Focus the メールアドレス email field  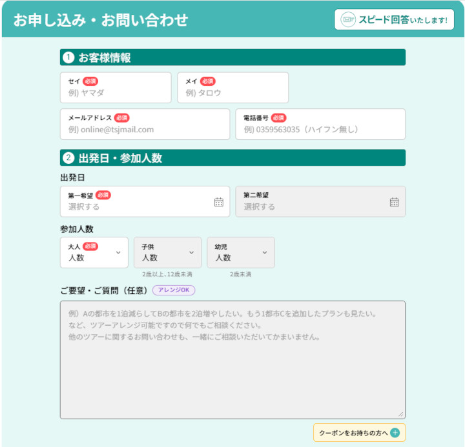145,124
